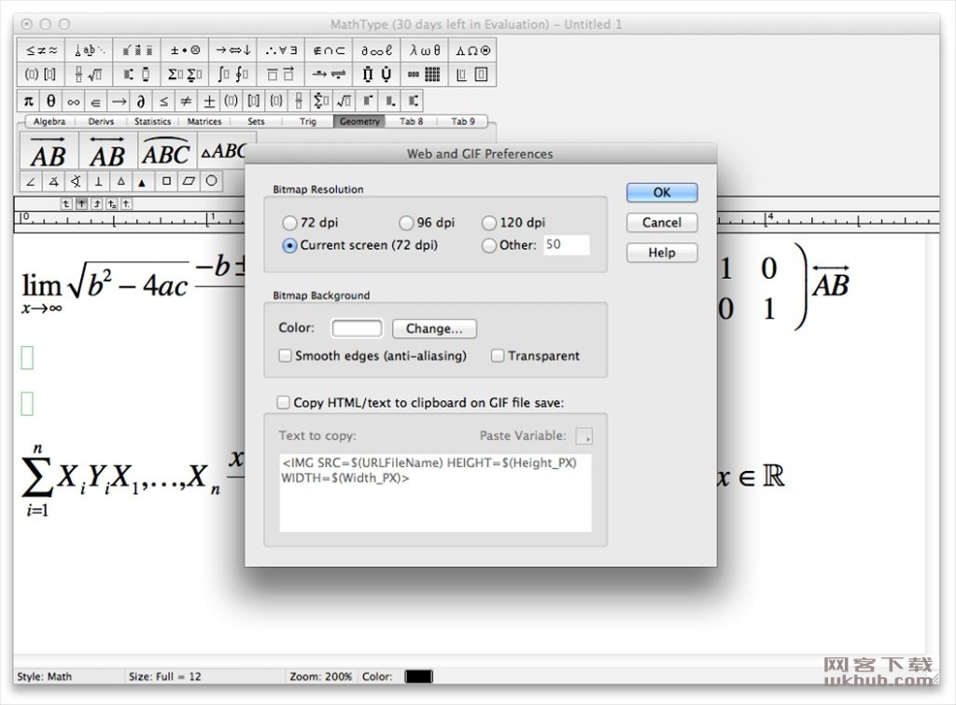Insert the filled triangle symbol
Image resolution: width=956 pixels, height=705 pixels.
click(x=143, y=182)
